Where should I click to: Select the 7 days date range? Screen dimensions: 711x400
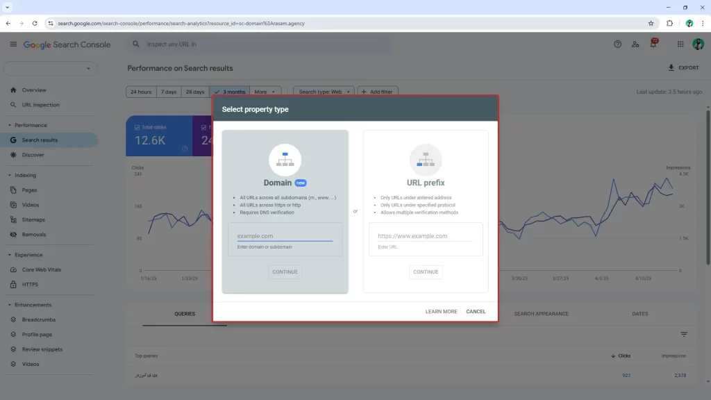[169, 92]
